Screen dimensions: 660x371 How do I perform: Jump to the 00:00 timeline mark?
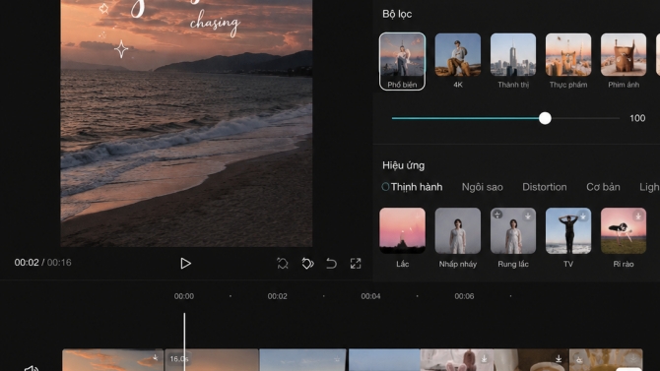[x=184, y=296]
